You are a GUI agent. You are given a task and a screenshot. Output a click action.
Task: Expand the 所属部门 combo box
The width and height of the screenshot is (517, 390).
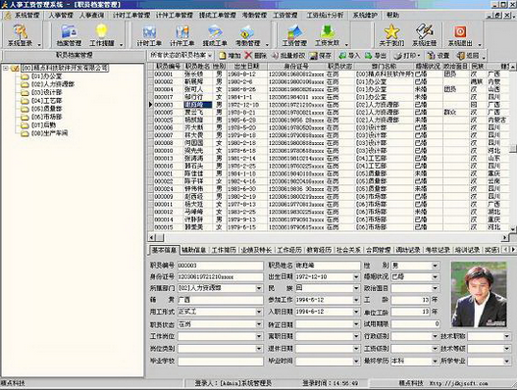259,288
